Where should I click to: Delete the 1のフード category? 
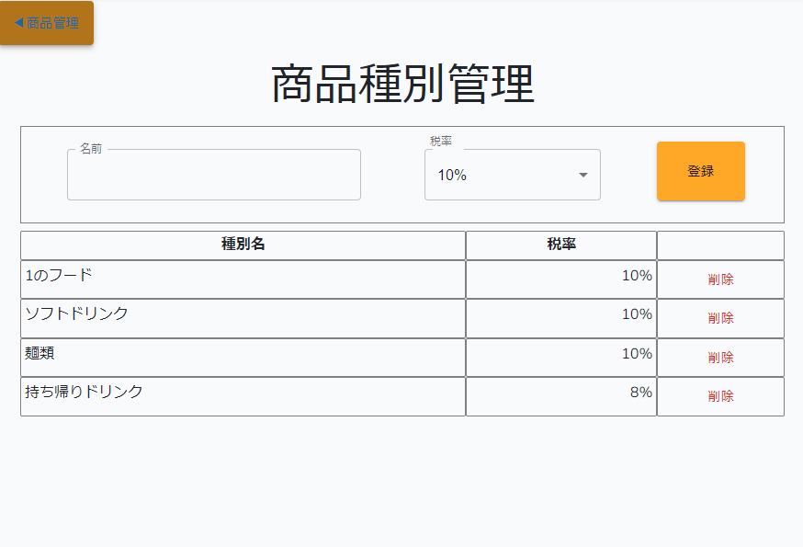click(720, 279)
